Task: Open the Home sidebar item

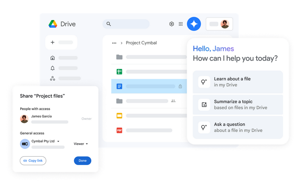Action: click(x=52, y=58)
